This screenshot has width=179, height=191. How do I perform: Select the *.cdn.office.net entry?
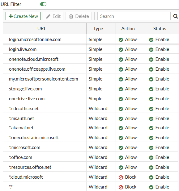tap(24, 109)
